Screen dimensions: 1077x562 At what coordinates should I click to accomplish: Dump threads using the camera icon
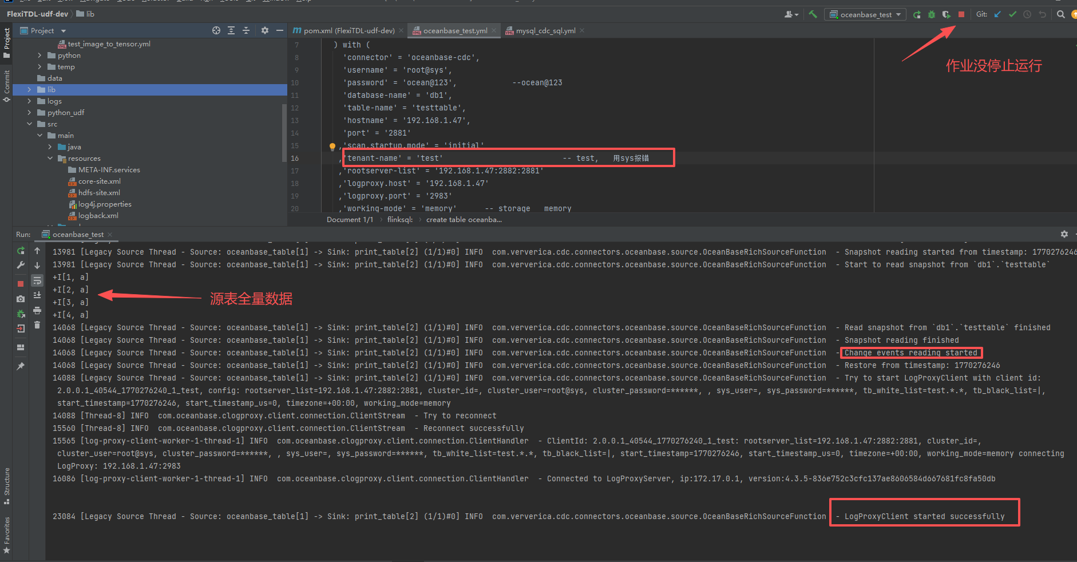pyautogui.click(x=21, y=299)
